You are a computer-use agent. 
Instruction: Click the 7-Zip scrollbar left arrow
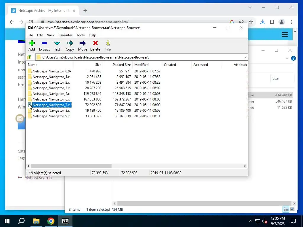coord(29,166)
